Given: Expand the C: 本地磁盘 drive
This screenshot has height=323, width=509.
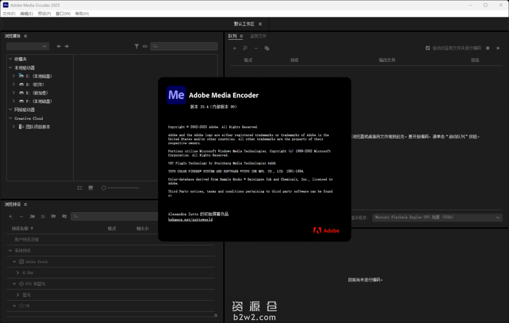Looking at the screenshot, I should [x=15, y=76].
